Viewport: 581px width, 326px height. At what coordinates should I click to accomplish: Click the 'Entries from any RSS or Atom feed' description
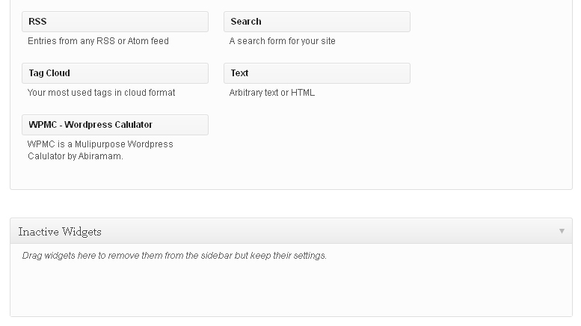(x=98, y=40)
